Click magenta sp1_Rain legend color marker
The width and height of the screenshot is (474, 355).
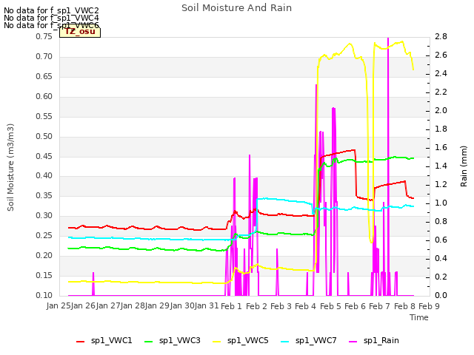(353, 342)
